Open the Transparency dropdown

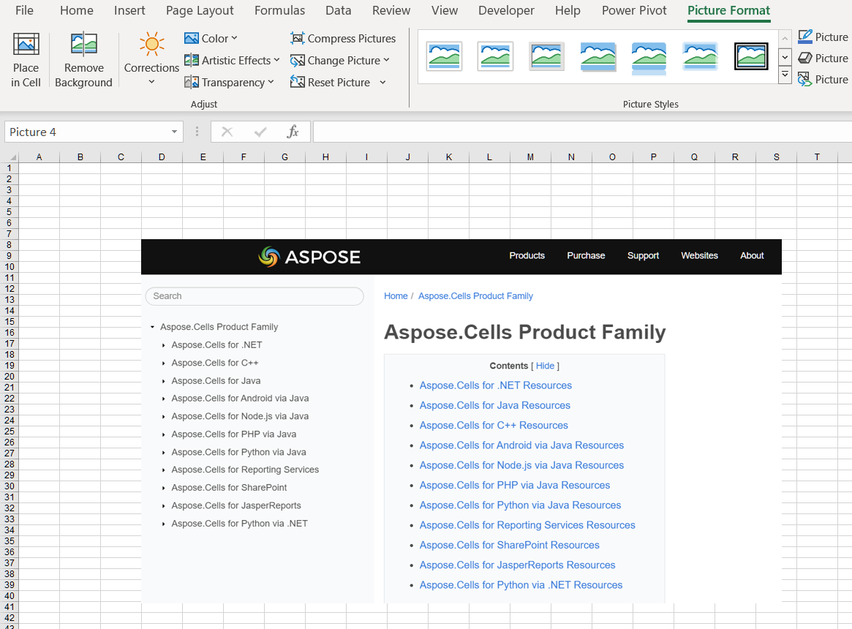point(229,83)
